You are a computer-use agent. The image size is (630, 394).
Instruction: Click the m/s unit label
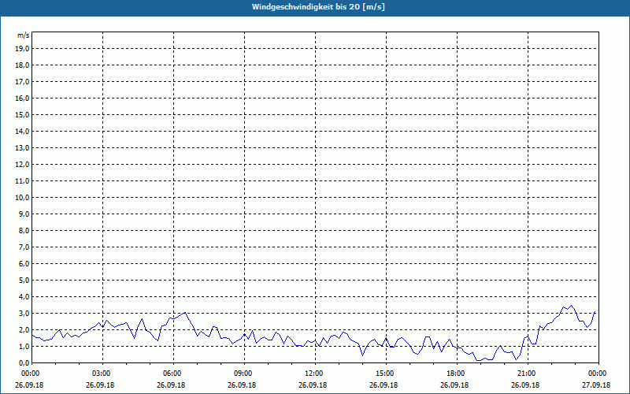pyautogui.click(x=24, y=35)
